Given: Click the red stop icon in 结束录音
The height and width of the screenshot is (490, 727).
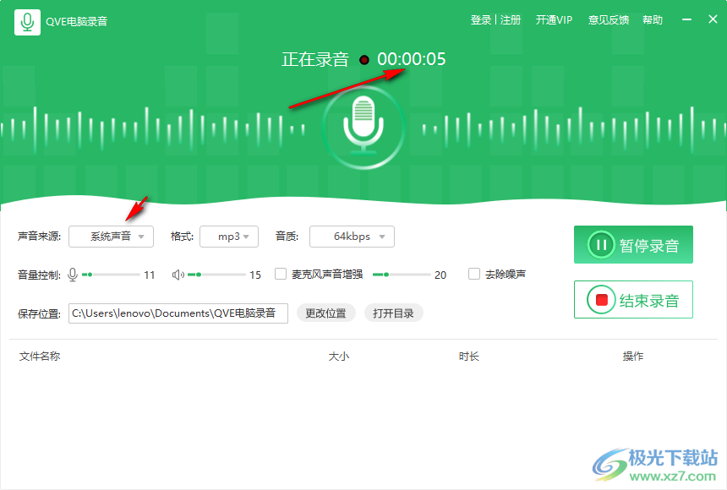Looking at the screenshot, I should click(x=601, y=299).
